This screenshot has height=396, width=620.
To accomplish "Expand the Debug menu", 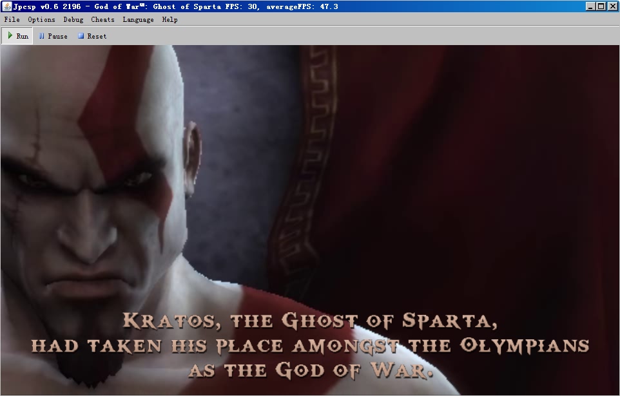I will pyautogui.click(x=73, y=19).
